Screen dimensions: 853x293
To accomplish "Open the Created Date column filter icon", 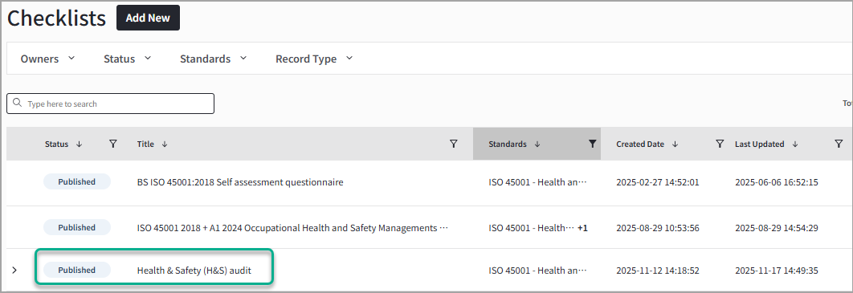I will point(720,144).
